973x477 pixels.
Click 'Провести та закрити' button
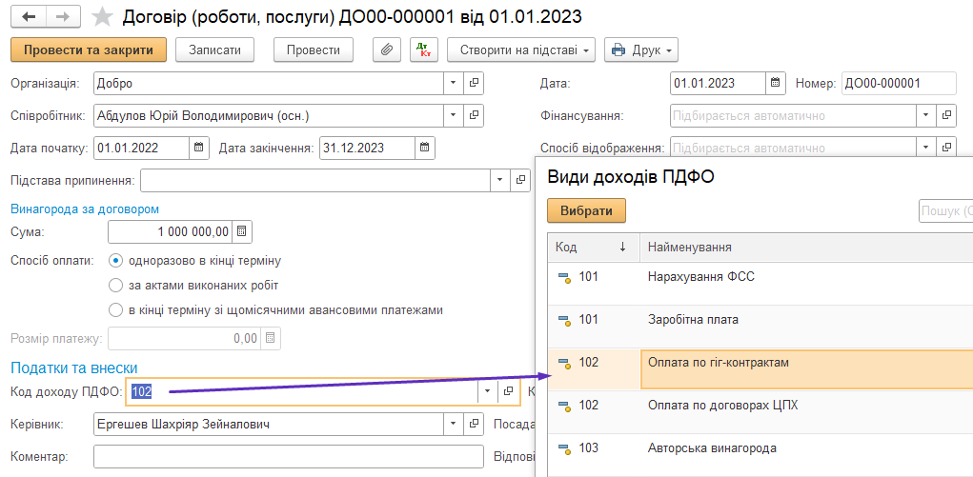click(88, 50)
